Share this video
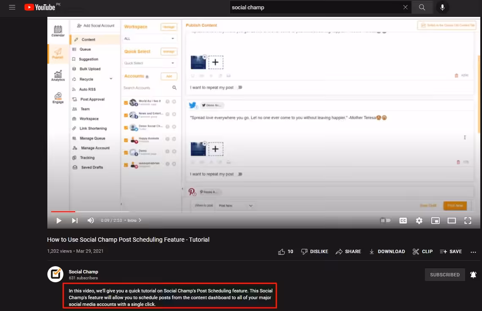The height and width of the screenshot is (311, 482). click(x=348, y=252)
